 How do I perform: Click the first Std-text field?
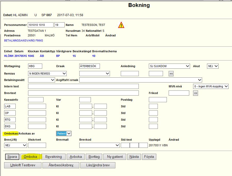[125, 146]
